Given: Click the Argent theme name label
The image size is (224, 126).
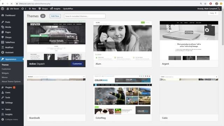Looking at the screenshot, I should 166,64.
